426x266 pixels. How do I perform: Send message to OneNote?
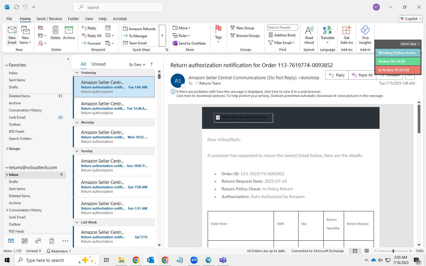(189, 43)
